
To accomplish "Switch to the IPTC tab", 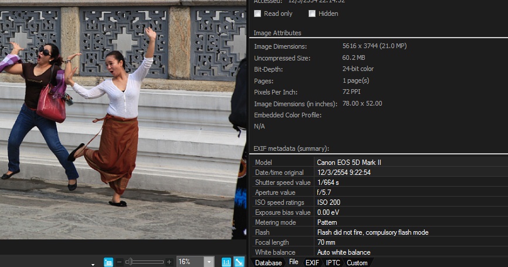I will (x=333, y=263).
